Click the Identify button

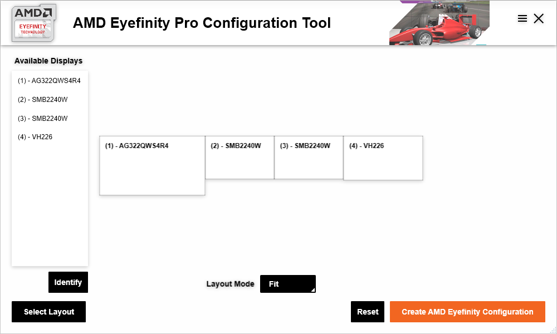[68, 282]
